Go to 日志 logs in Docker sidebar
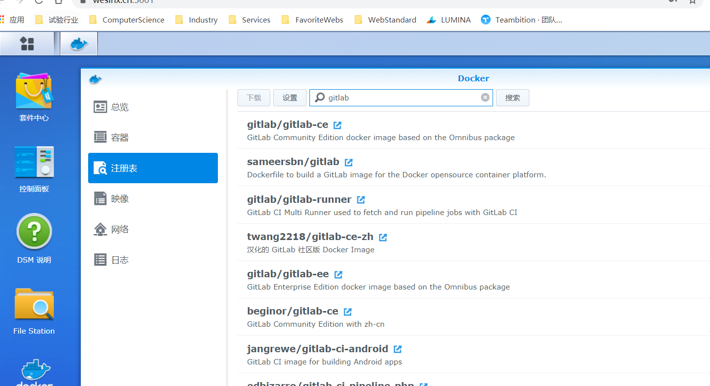The height and width of the screenshot is (386, 710). click(x=153, y=260)
